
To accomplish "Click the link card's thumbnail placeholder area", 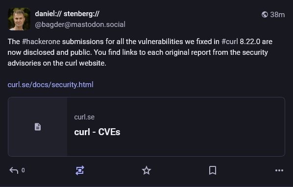I will [x=38, y=127].
